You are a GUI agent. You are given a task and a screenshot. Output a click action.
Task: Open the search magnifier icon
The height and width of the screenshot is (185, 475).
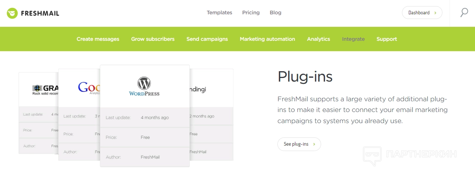coord(464,13)
